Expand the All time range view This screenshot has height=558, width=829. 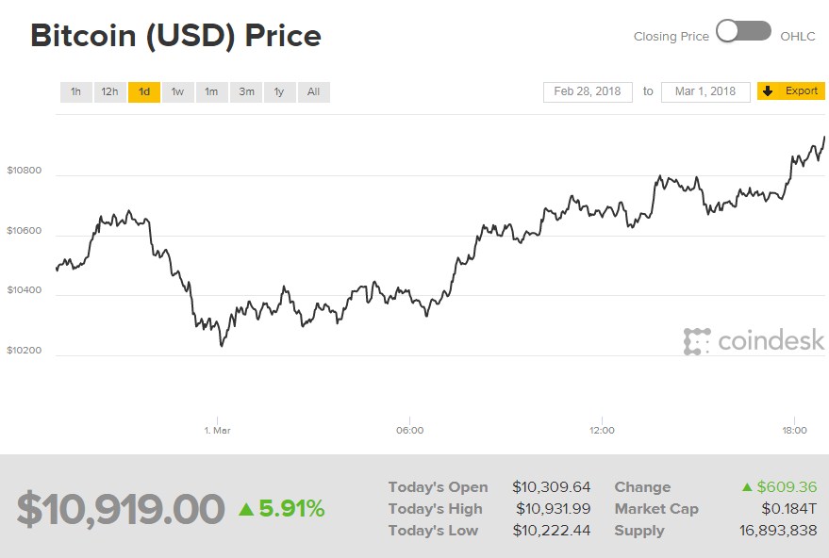tap(313, 91)
